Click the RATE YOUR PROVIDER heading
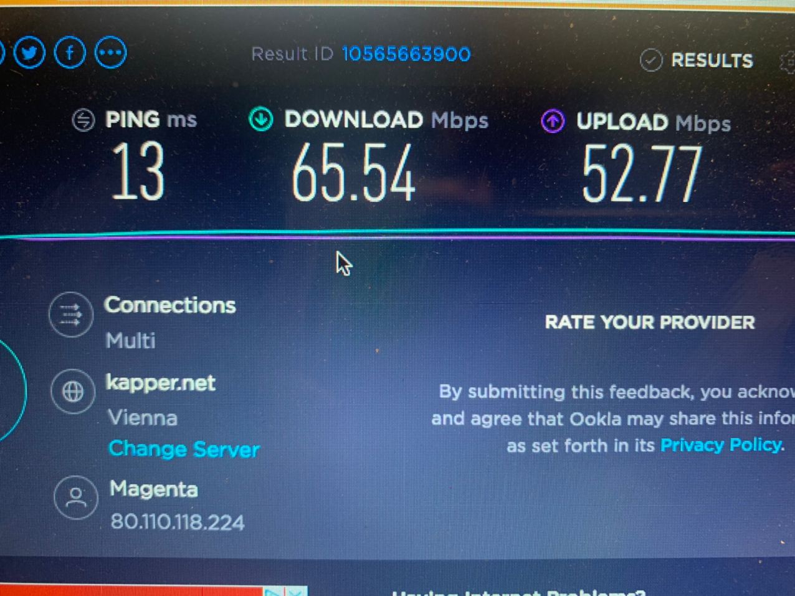 650,322
